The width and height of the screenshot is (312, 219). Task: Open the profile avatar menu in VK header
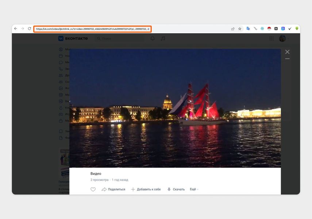(283, 38)
